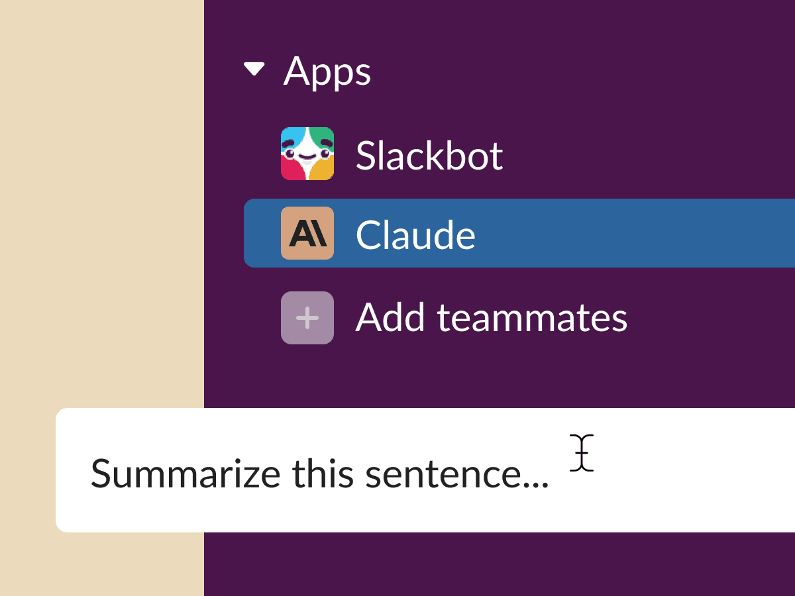Place the cursor after the Summarize this sentence text
Viewport: 795px width, 596px height.
pos(553,474)
